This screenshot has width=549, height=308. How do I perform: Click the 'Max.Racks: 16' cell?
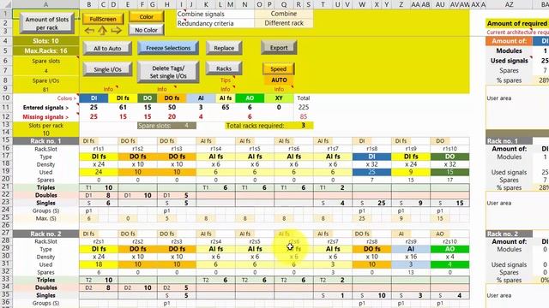[x=45, y=50]
